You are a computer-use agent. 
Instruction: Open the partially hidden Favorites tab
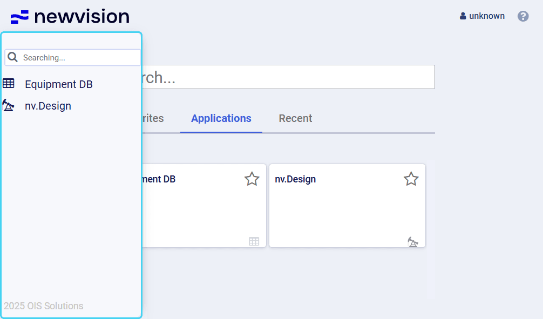pos(153,118)
